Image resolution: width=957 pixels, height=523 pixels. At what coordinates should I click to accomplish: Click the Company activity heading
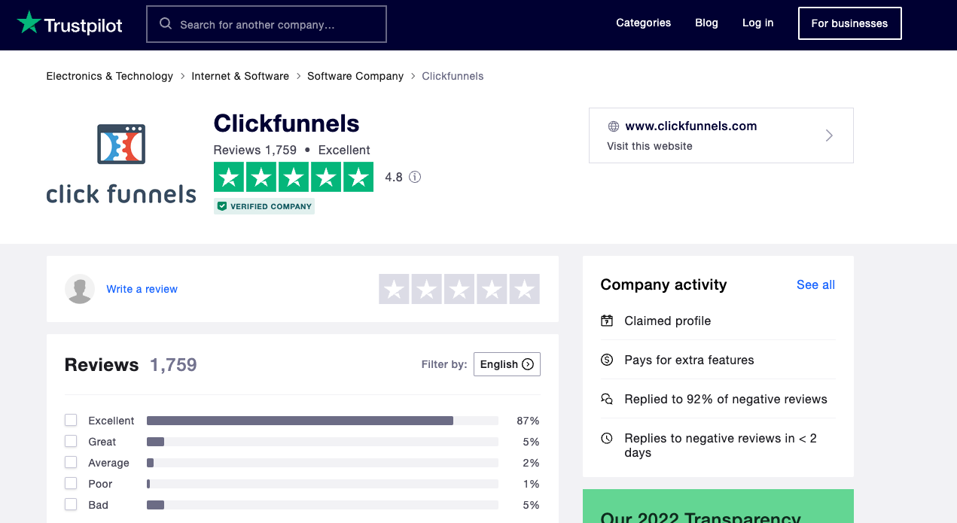click(663, 284)
